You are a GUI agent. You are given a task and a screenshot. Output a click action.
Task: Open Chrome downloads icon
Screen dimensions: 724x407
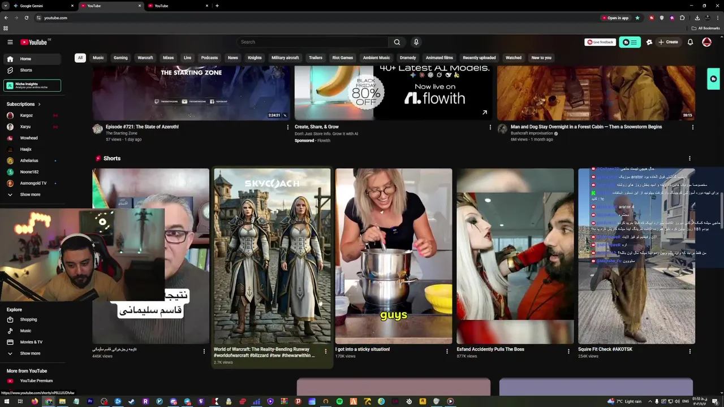point(697,18)
